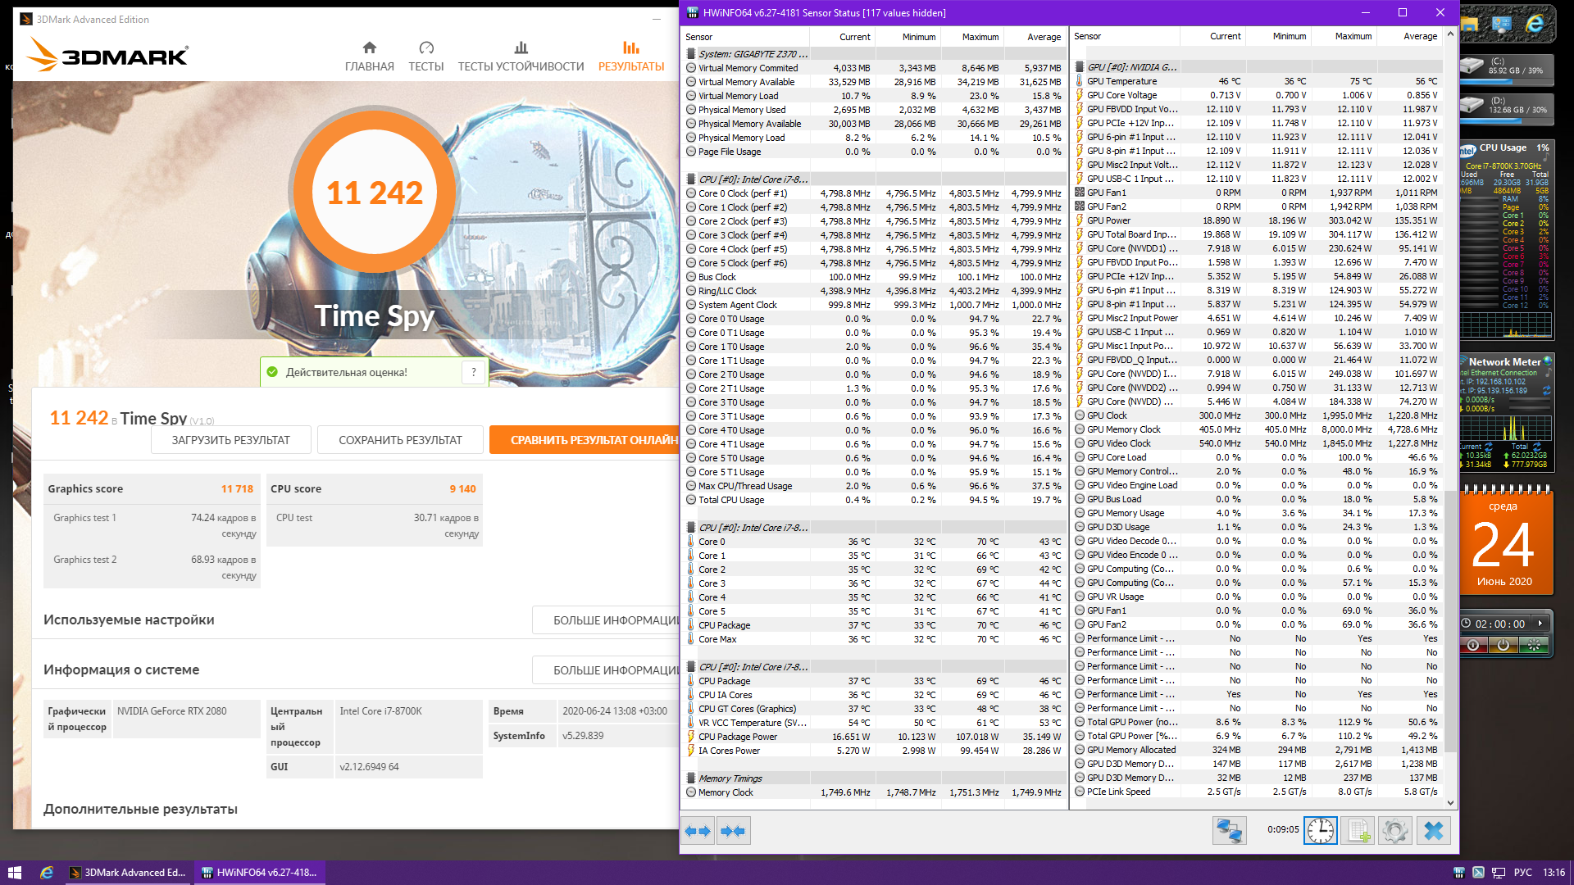The width and height of the screenshot is (1574, 885).
Task: Open HWiNFO sensor settings gear icon
Action: [1394, 831]
